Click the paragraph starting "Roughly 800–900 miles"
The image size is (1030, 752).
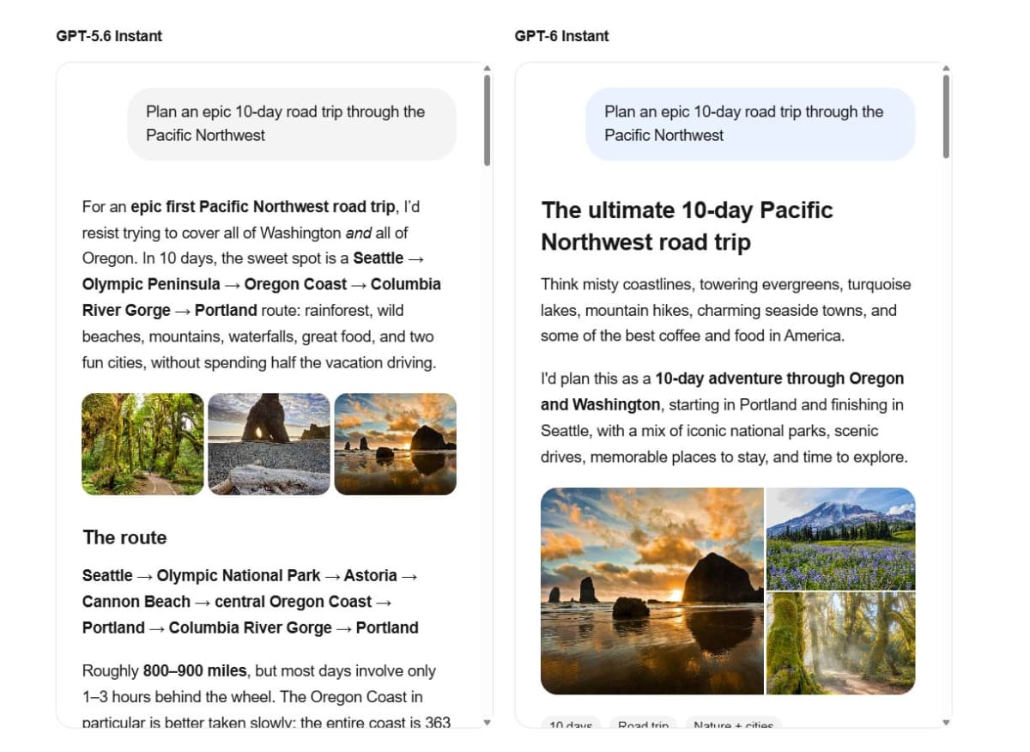pos(266,696)
